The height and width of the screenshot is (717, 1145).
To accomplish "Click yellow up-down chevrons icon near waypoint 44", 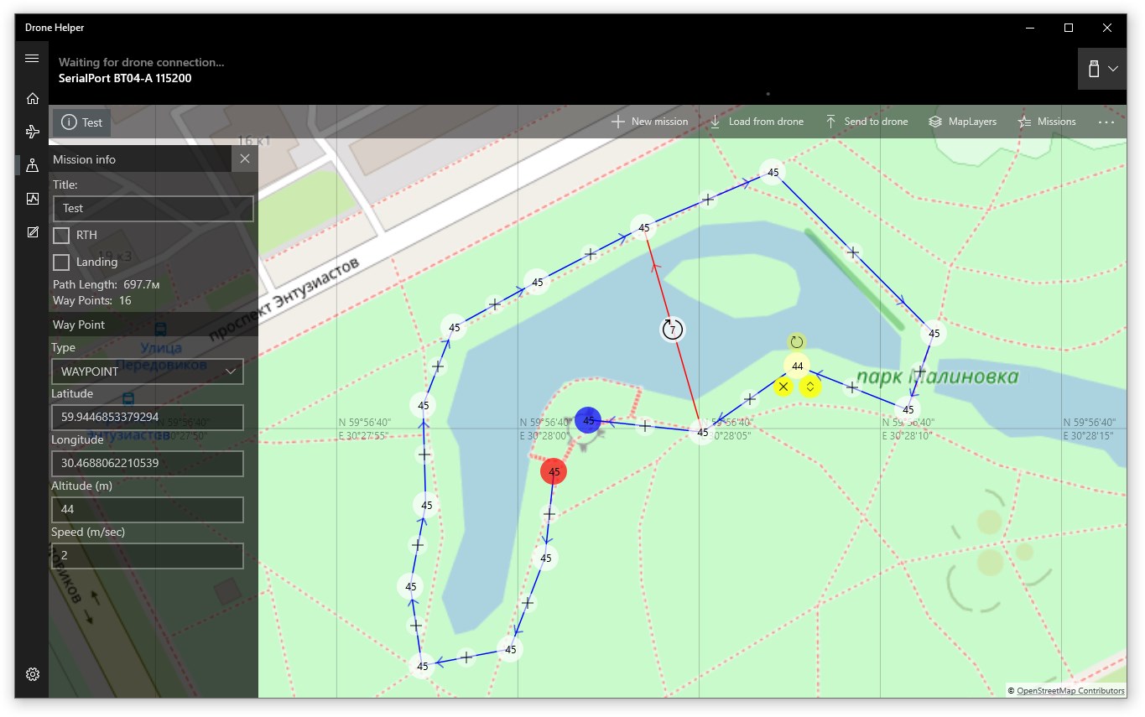I will click(809, 387).
